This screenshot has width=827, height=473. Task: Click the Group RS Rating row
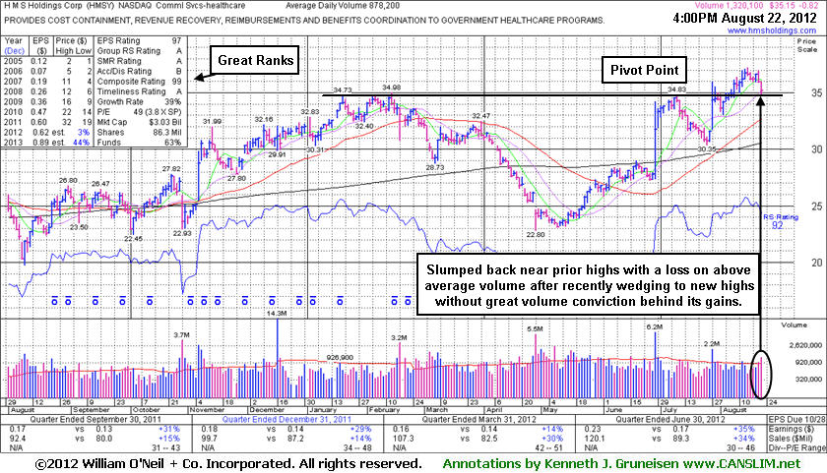tap(139, 51)
